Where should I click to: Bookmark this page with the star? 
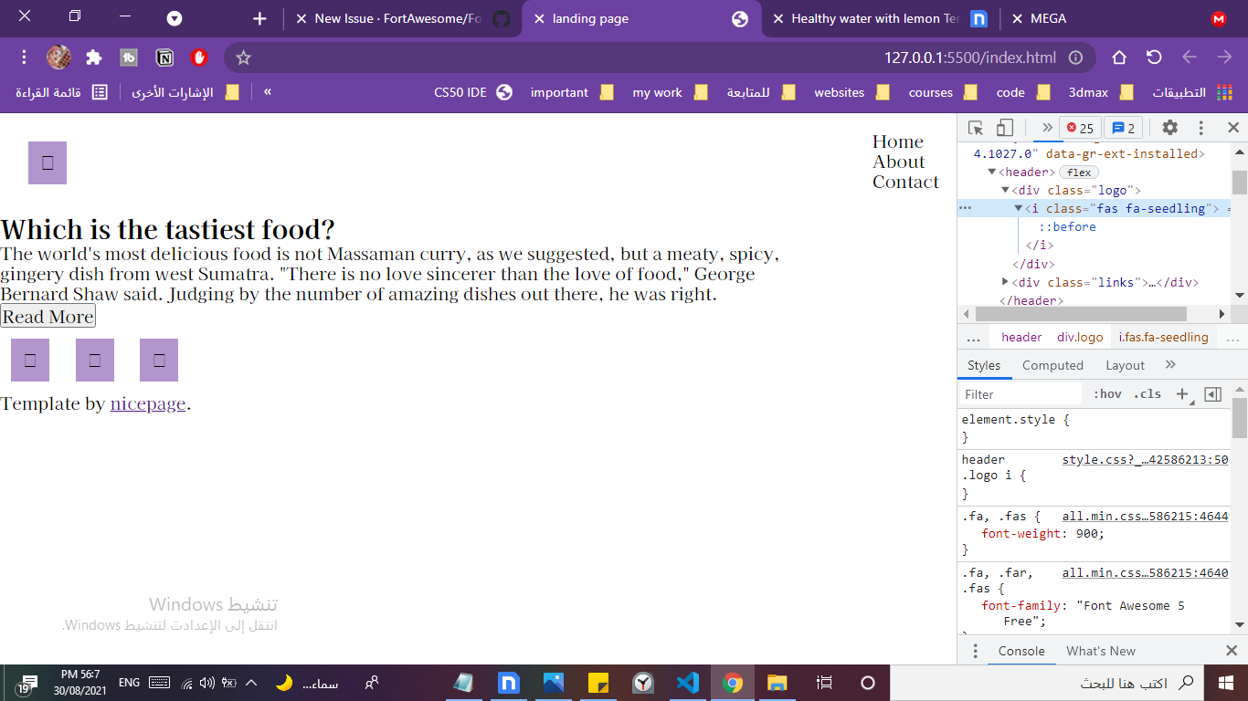243,58
